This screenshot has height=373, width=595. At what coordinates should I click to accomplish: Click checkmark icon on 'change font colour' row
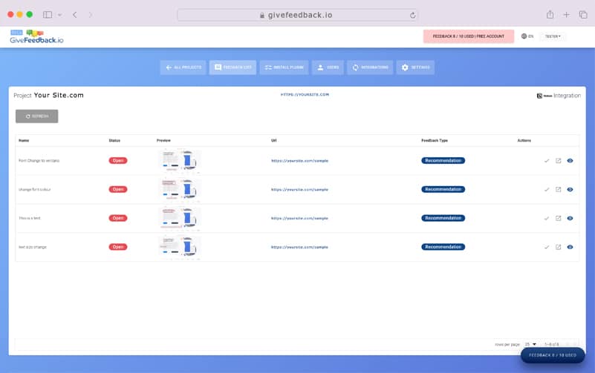click(547, 190)
